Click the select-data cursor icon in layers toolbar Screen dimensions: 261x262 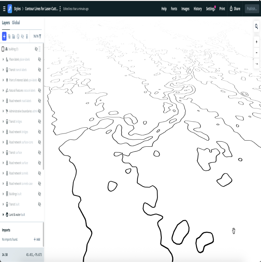click(18, 36)
